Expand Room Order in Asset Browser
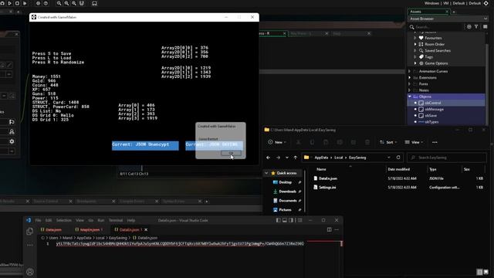The height and width of the screenshot is (278, 494). (415, 44)
